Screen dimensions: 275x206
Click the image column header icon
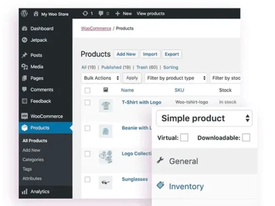point(106,90)
